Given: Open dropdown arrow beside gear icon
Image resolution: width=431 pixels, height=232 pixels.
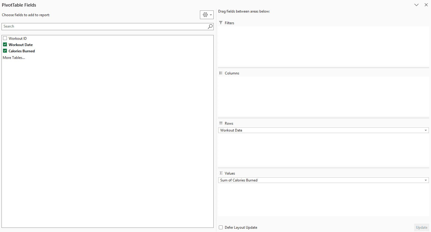Looking at the screenshot, I should [211, 15].
